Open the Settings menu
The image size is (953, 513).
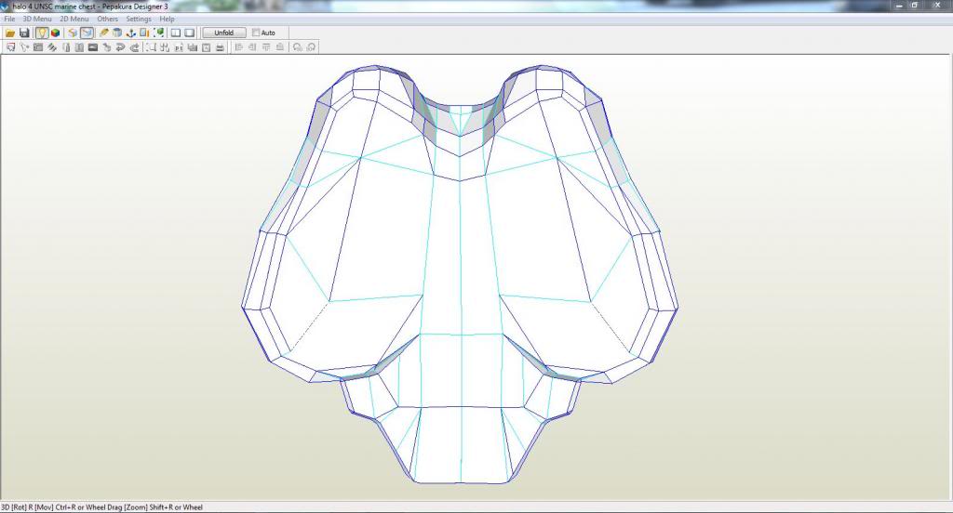point(139,19)
